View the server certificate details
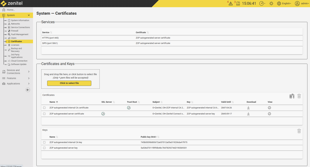Image resolution: width=310 pixels, height=167 pixels. pos(269,114)
